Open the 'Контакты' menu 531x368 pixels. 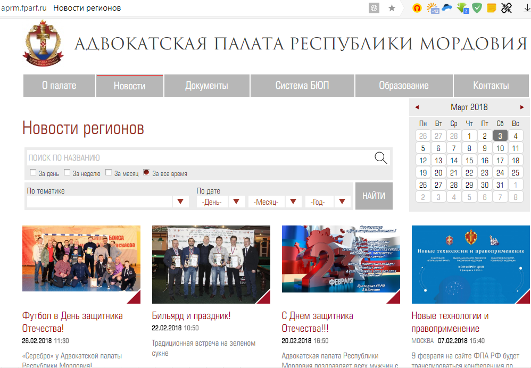tap(491, 86)
